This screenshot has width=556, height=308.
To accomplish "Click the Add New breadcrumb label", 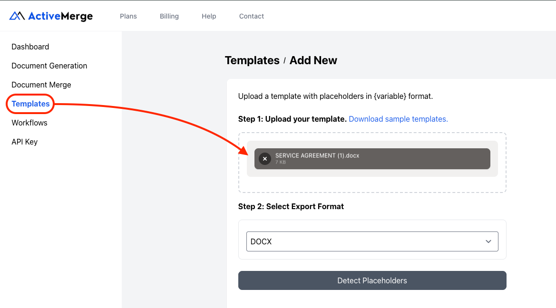I will pyautogui.click(x=313, y=60).
